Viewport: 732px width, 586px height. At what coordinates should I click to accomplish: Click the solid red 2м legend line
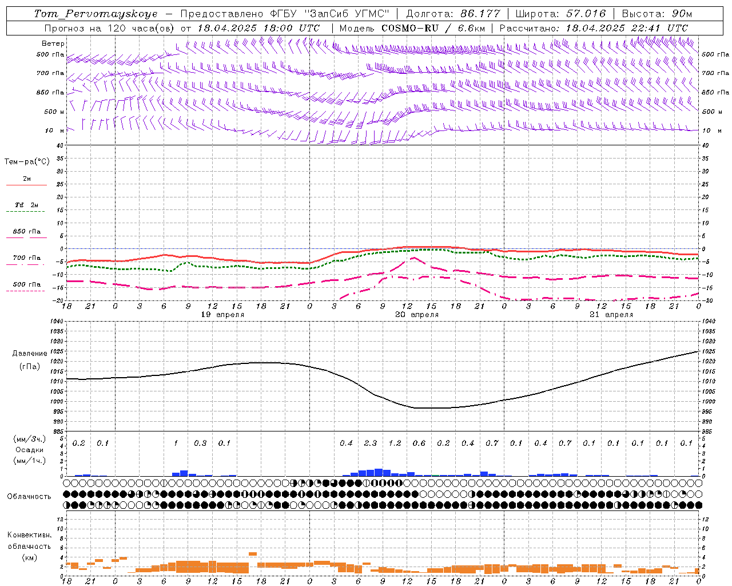26,185
